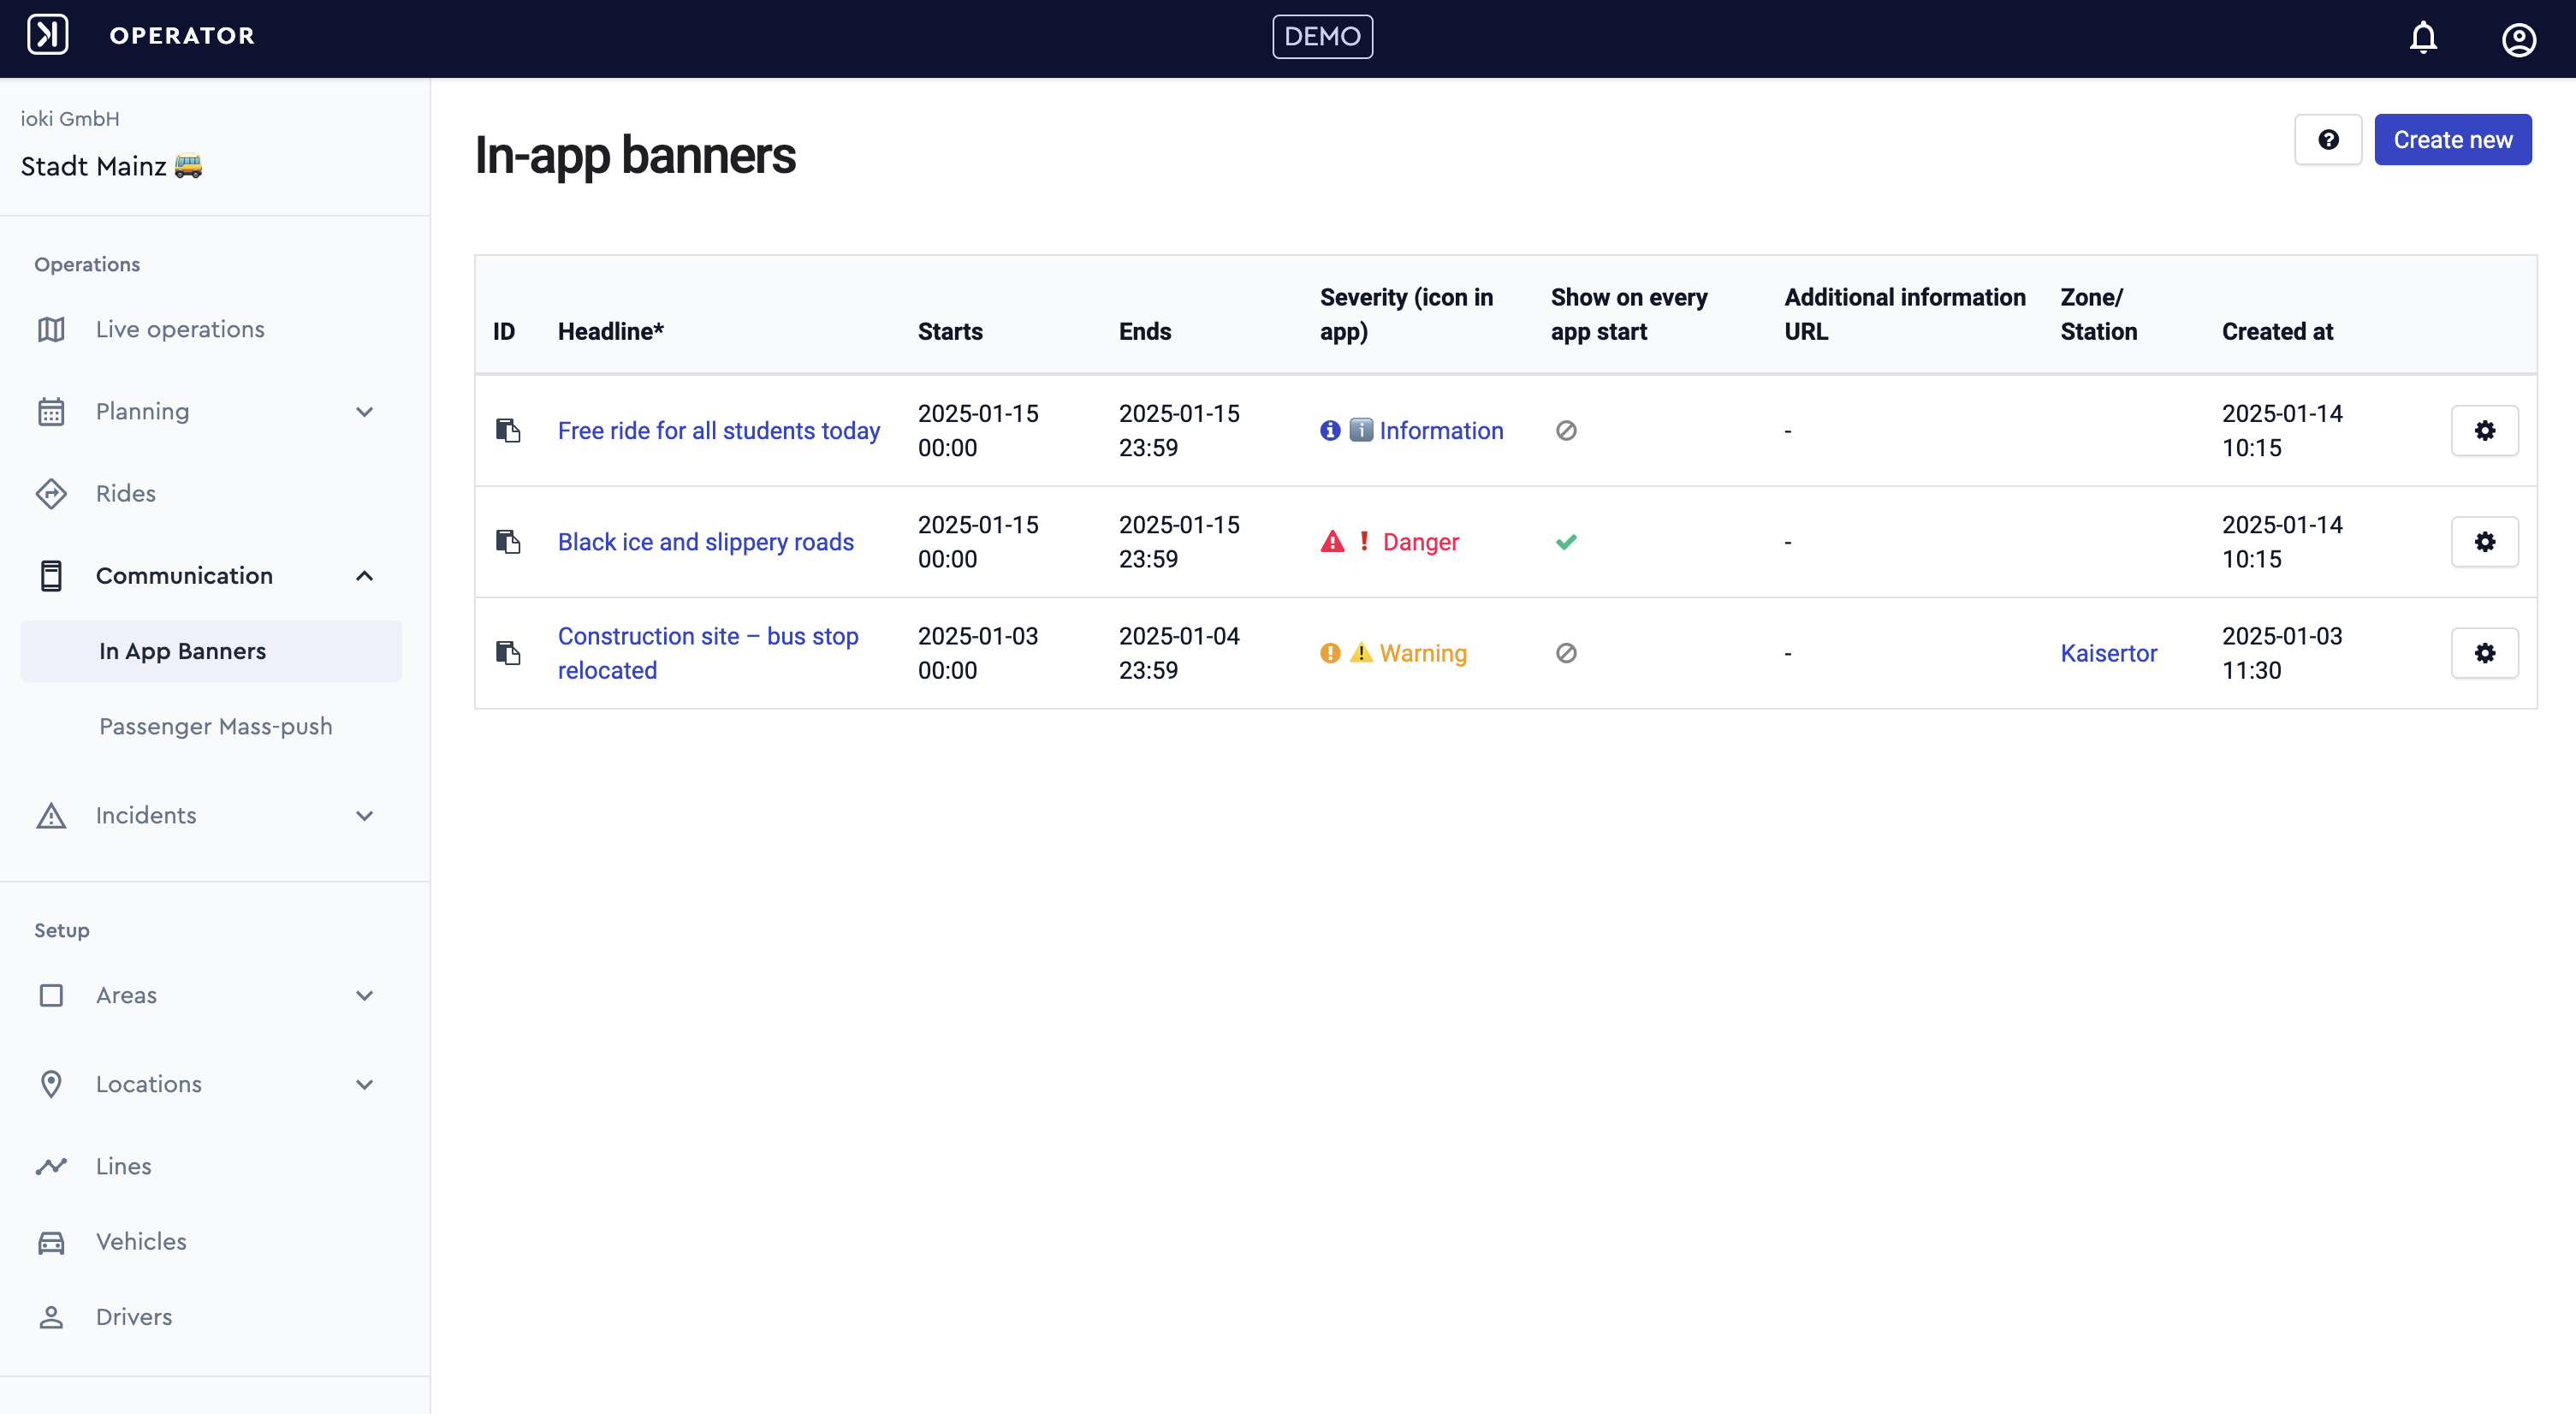The height and width of the screenshot is (1414, 2576).
Task: Click the green checkmark for Black ice row
Action: (x=1566, y=542)
